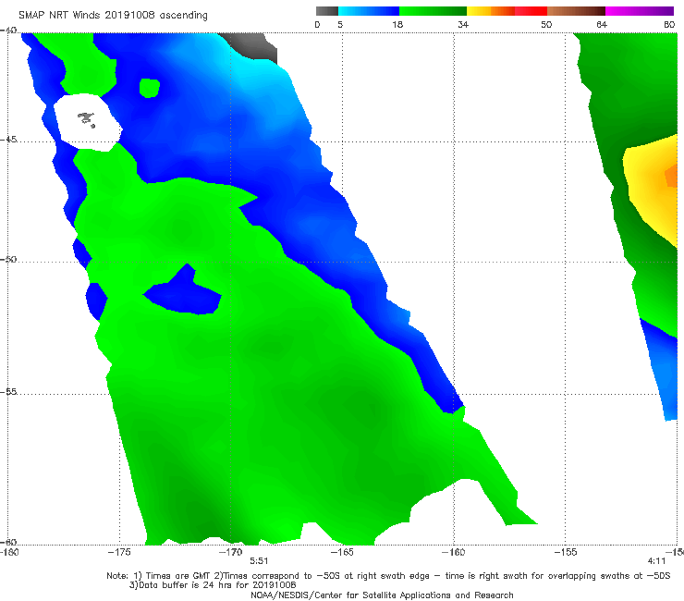Click the brown segment of the color bar
Viewport: 684px width, 601px height.
(x=576, y=11)
